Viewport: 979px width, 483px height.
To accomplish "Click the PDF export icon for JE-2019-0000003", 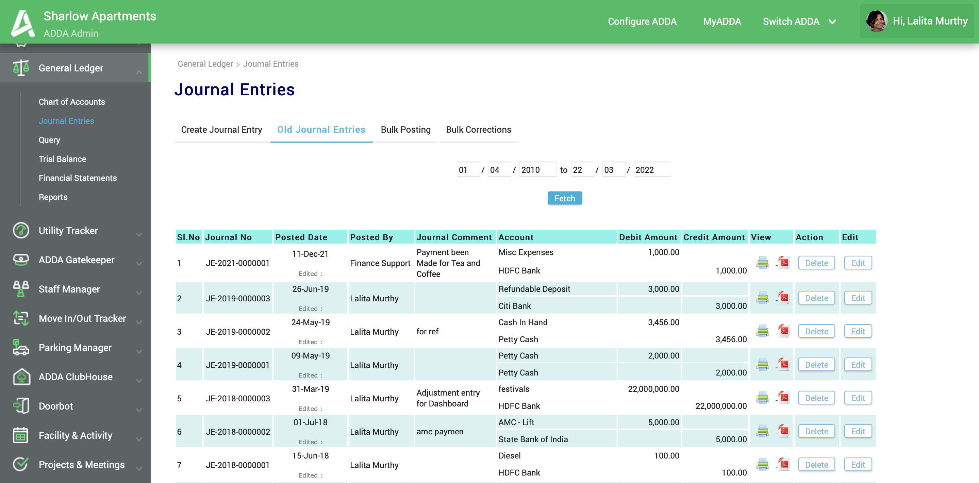I will coord(783,298).
